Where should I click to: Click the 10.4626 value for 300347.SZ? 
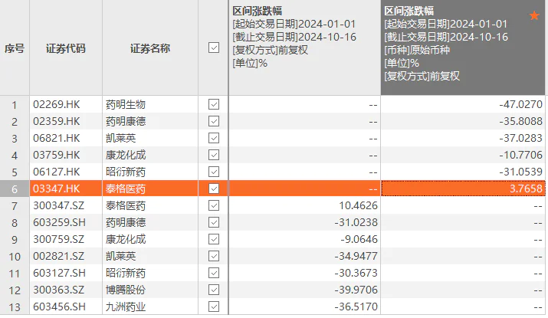pyautogui.click(x=304, y=205)
